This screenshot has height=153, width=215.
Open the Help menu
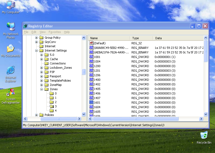coord(67,32)
